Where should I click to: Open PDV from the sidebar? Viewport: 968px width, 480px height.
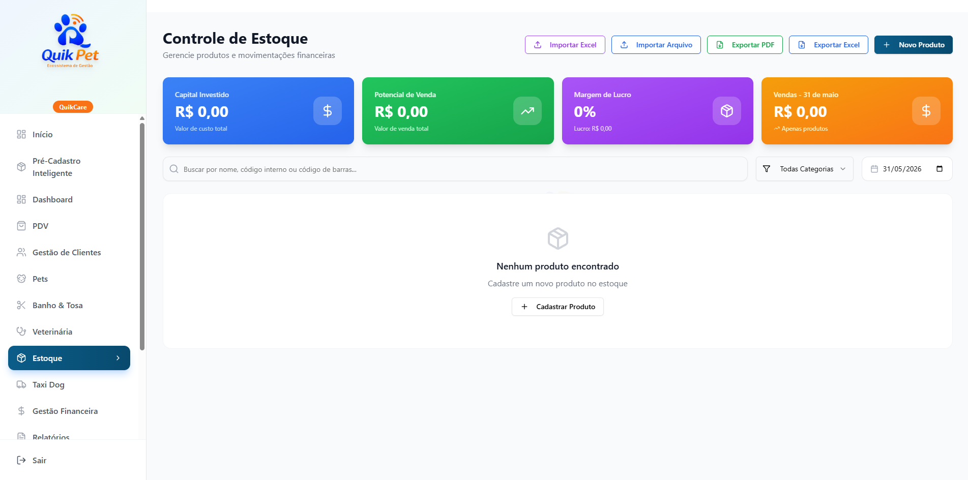pyautogui.click(x=69, y=226)
